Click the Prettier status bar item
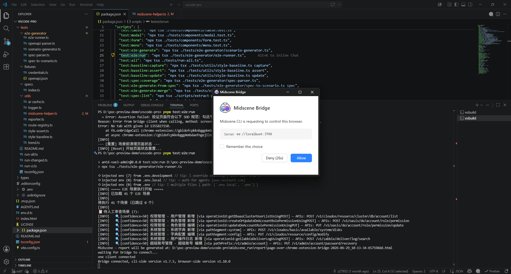Image resolution: width=511 pixels, height=274 pixels. (492, 271)
